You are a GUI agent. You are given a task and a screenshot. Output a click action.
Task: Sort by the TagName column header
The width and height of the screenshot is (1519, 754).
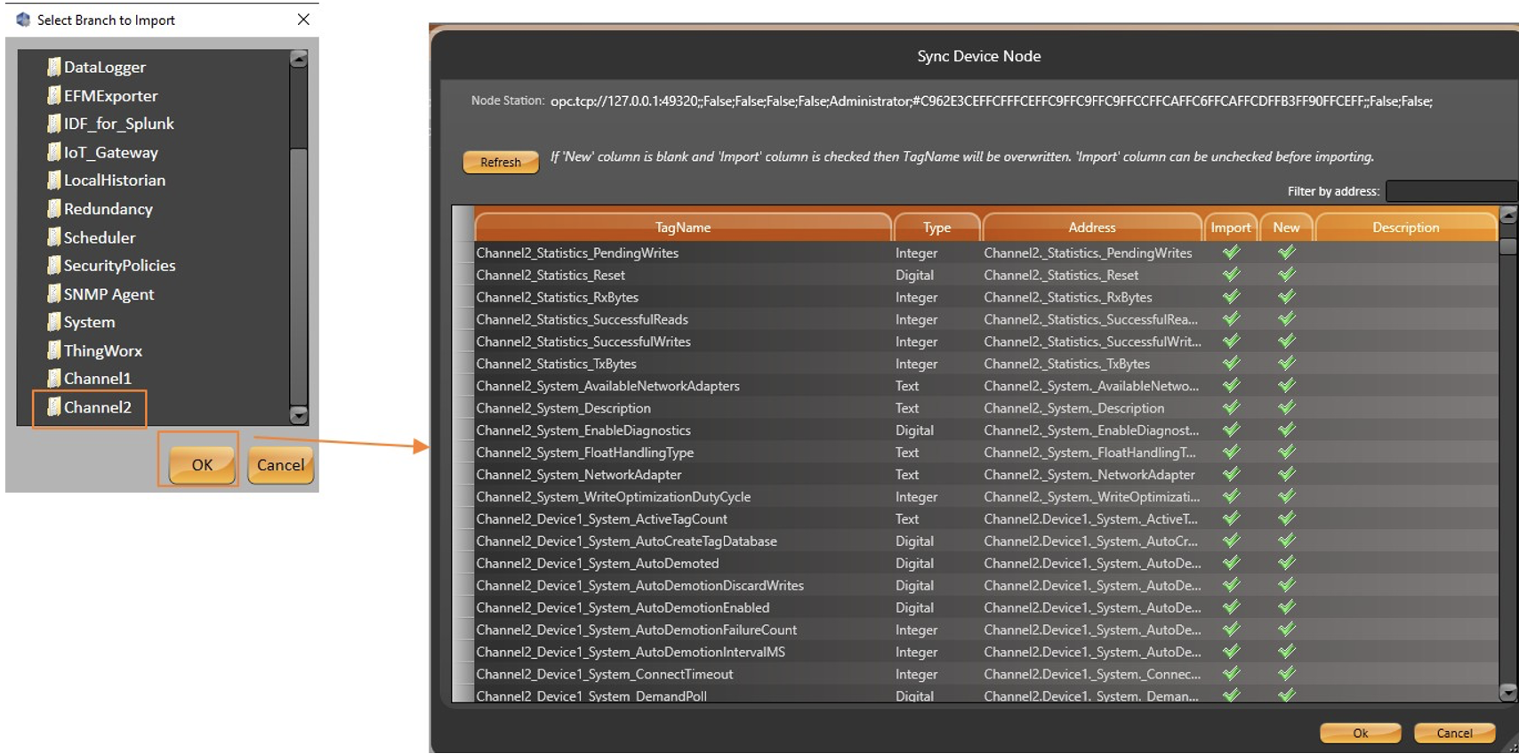click(x=682, y=228)
